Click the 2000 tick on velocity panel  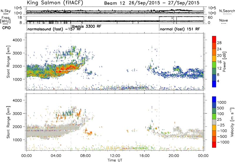[x=17, y=127]
